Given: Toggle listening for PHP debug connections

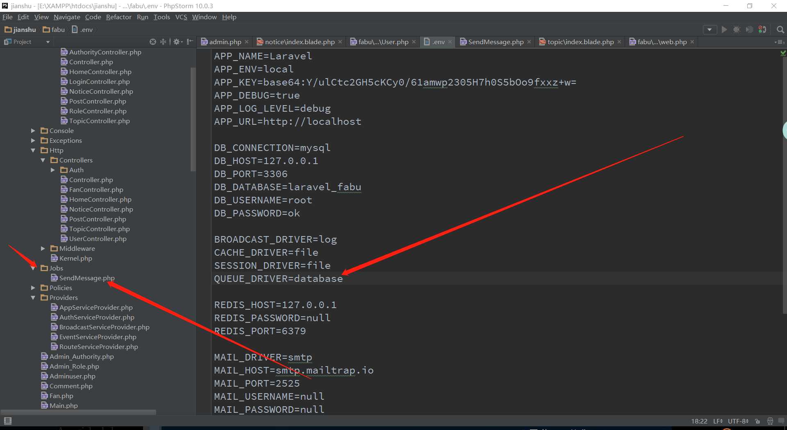Looking at the screenshot, I should point(762,29).
